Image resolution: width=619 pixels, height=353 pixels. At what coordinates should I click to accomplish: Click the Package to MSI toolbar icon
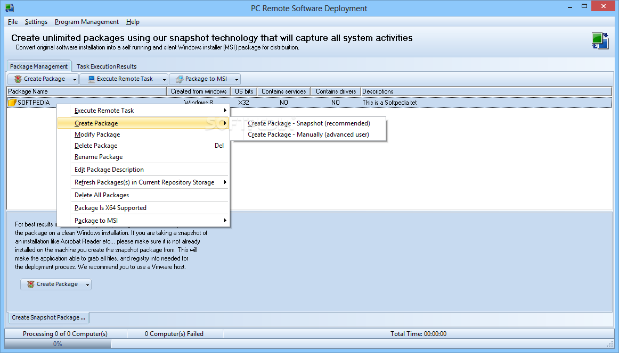[x=180, y=79]
